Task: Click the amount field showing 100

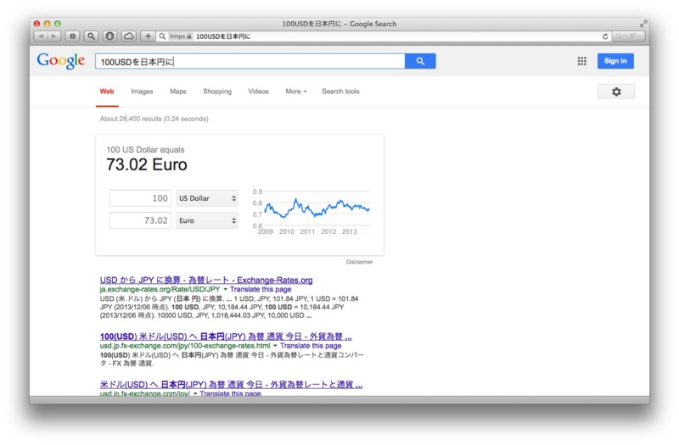Action: click(x=140, y=198)
